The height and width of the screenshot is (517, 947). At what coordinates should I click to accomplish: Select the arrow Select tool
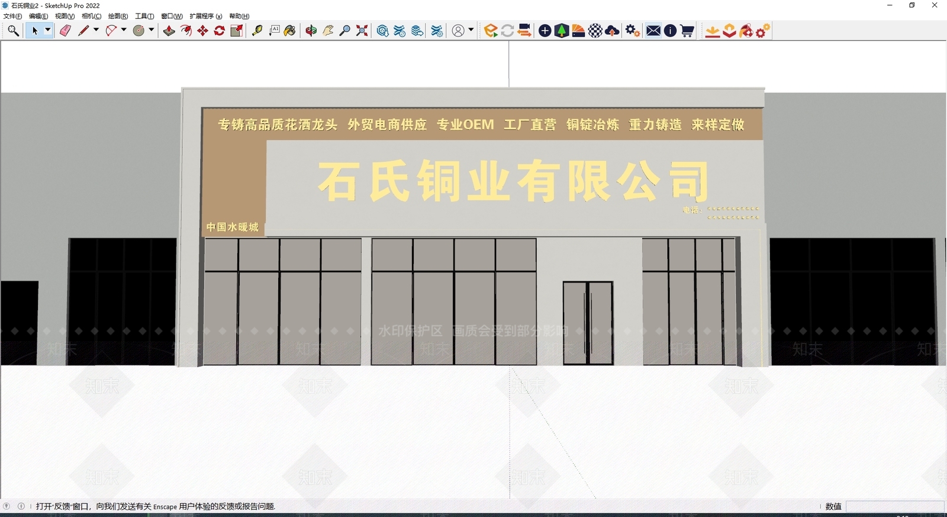coord(35,31)
